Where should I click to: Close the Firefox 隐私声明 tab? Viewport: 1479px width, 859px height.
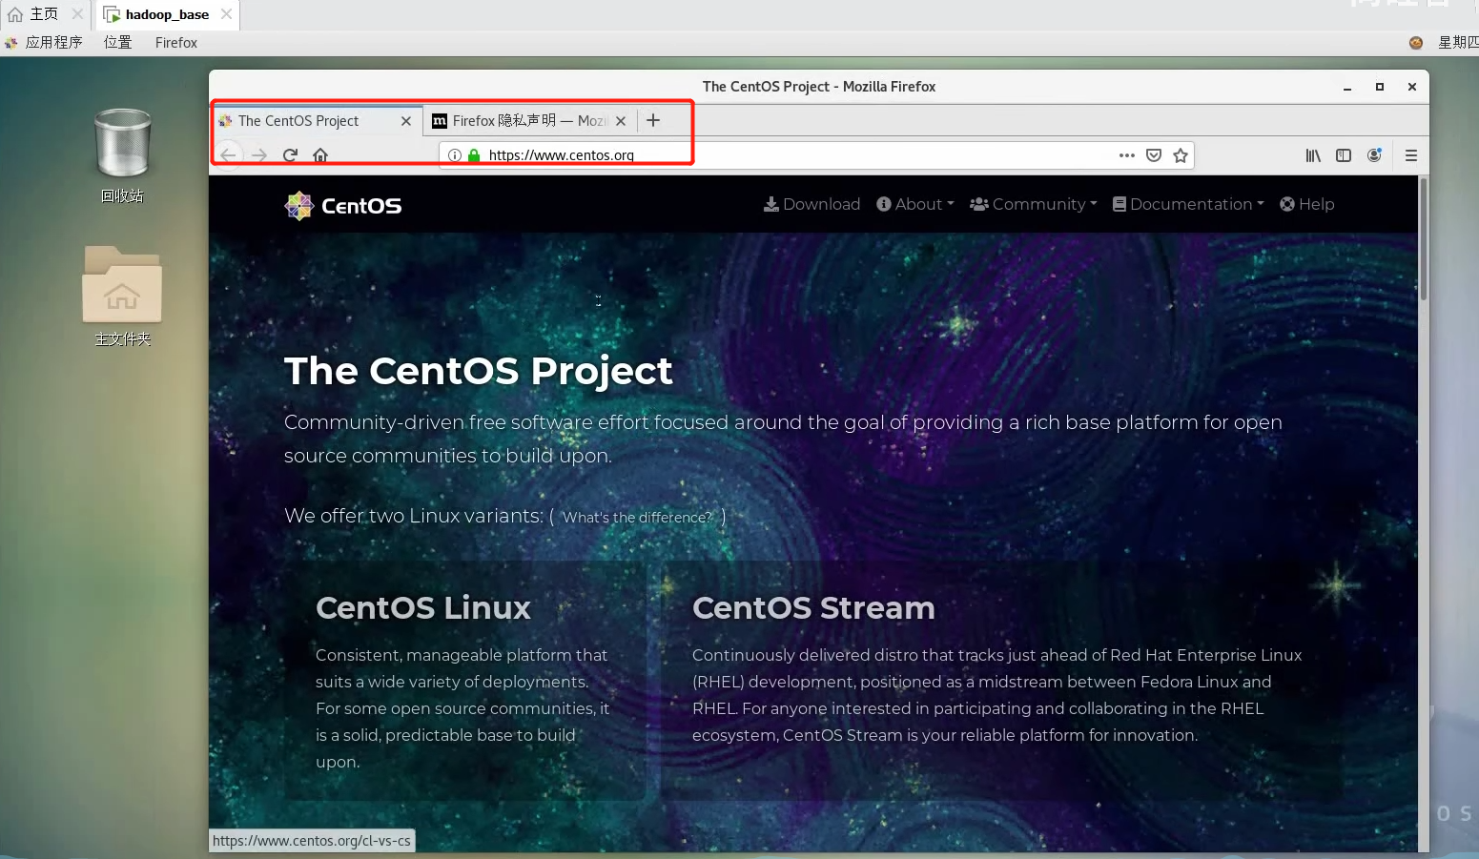point(621,121)
